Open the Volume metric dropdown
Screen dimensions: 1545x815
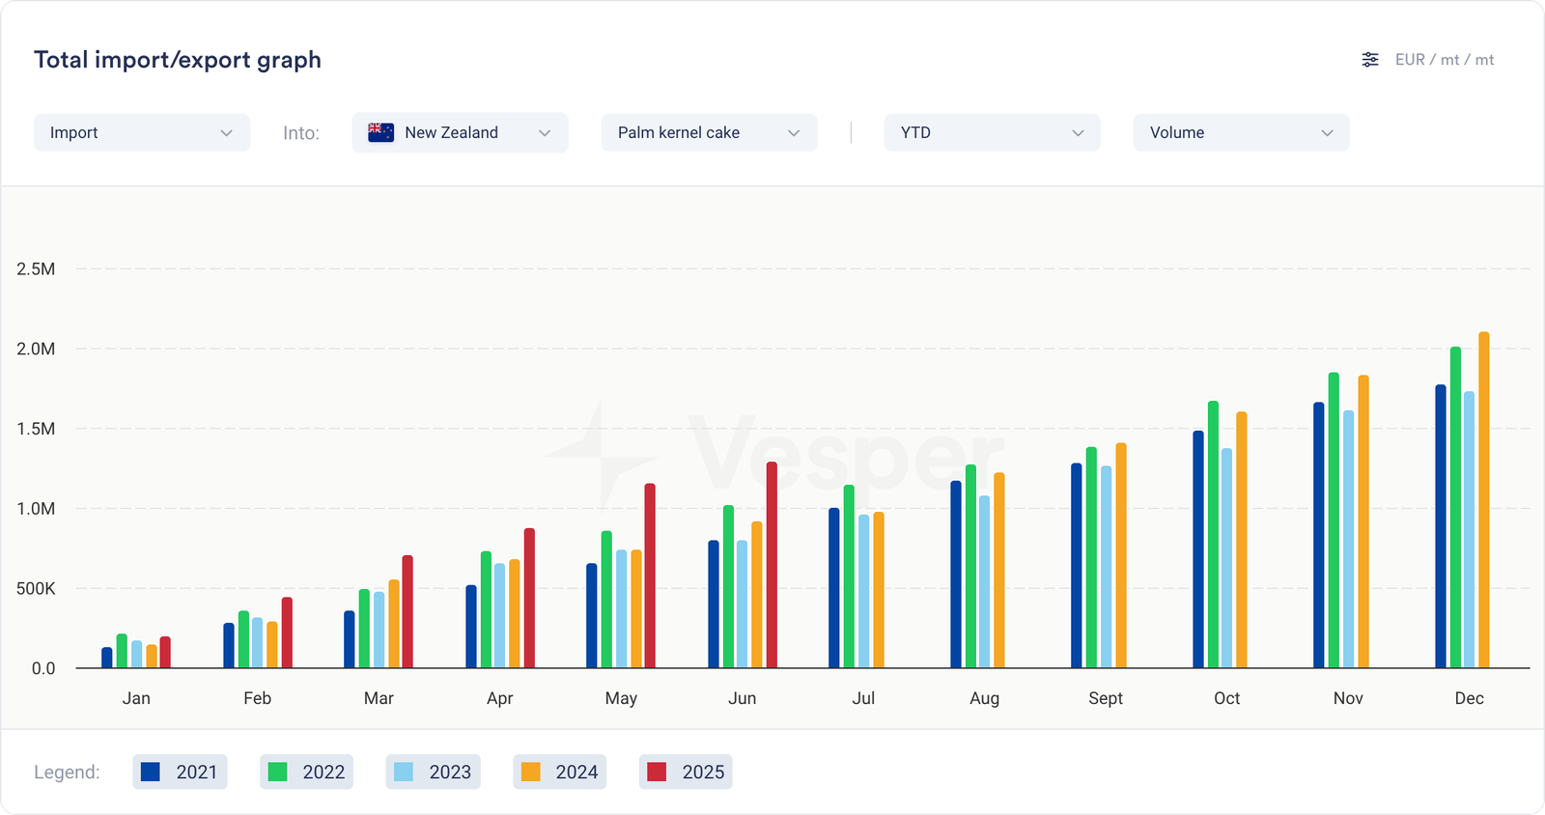click(x=1241, y=133)
